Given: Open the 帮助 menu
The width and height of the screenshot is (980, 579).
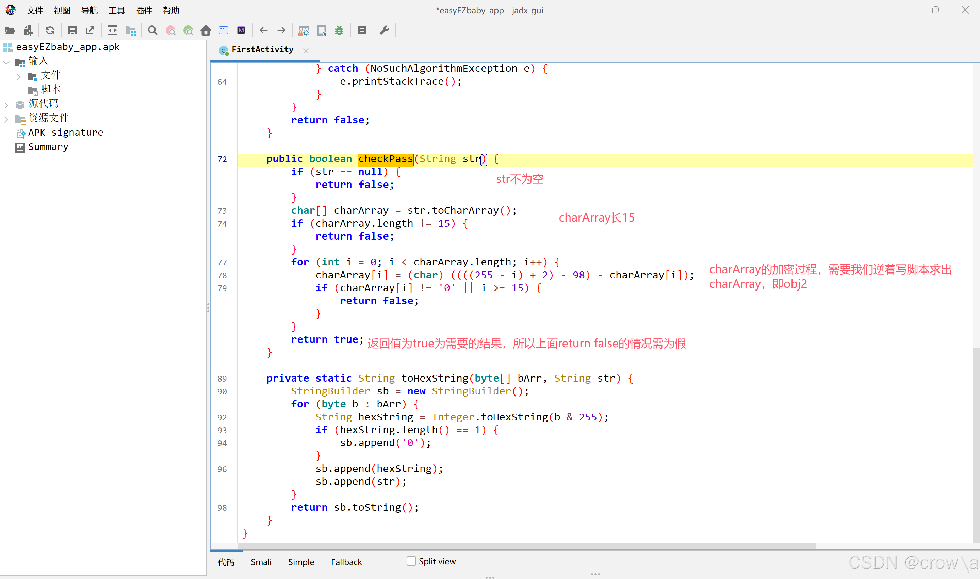Looking at the screenshot, I should (171, 11).
